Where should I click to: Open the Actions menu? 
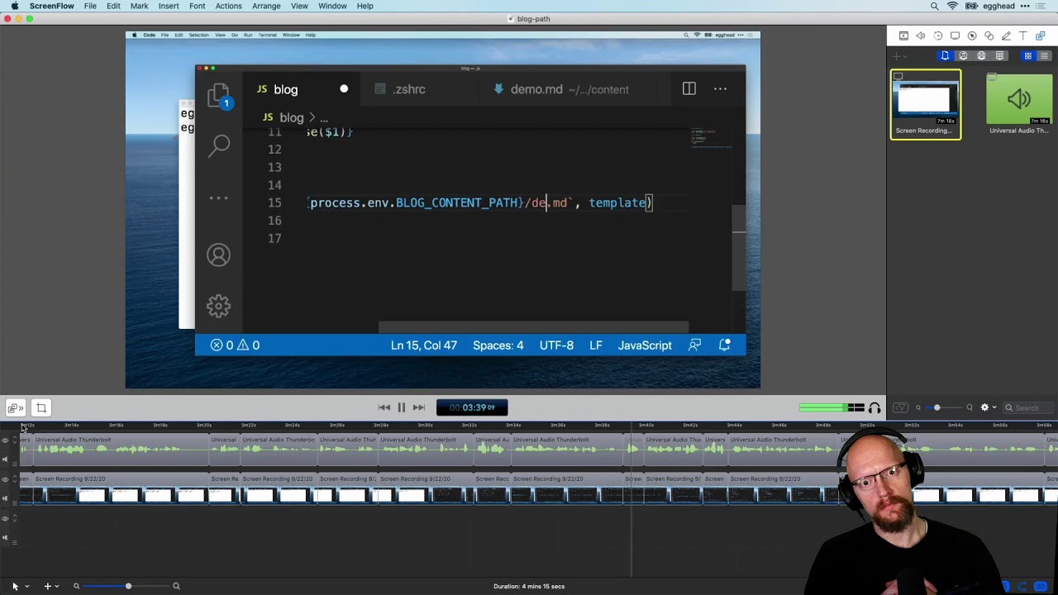pos(228,6)
